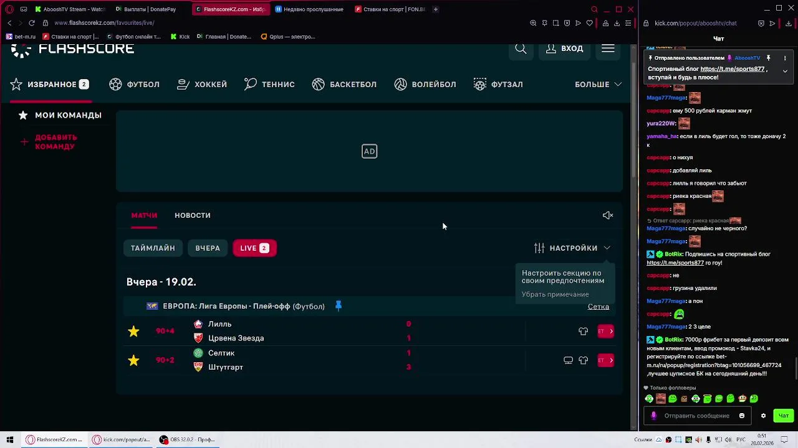
Task: Open bet arrow button for Селтик match
Action: 605,360
